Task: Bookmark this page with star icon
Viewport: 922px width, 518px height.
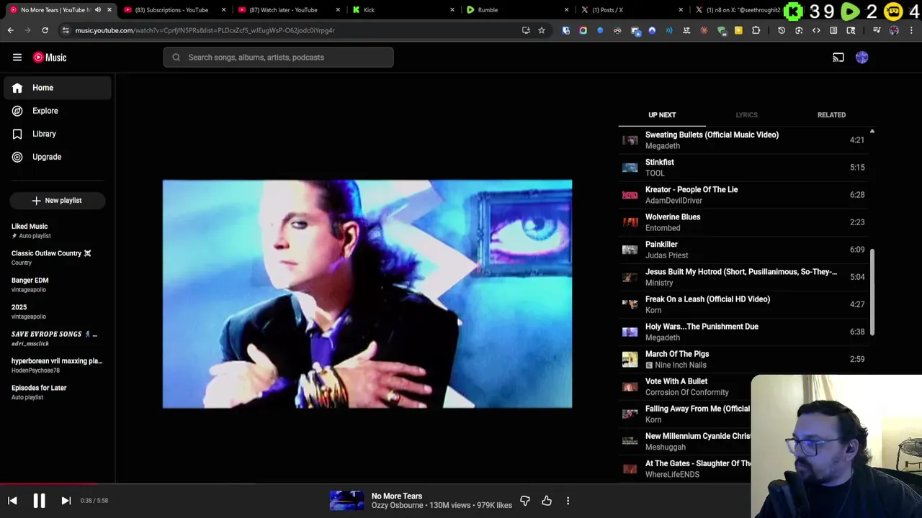Action: (x=542, y=30)
